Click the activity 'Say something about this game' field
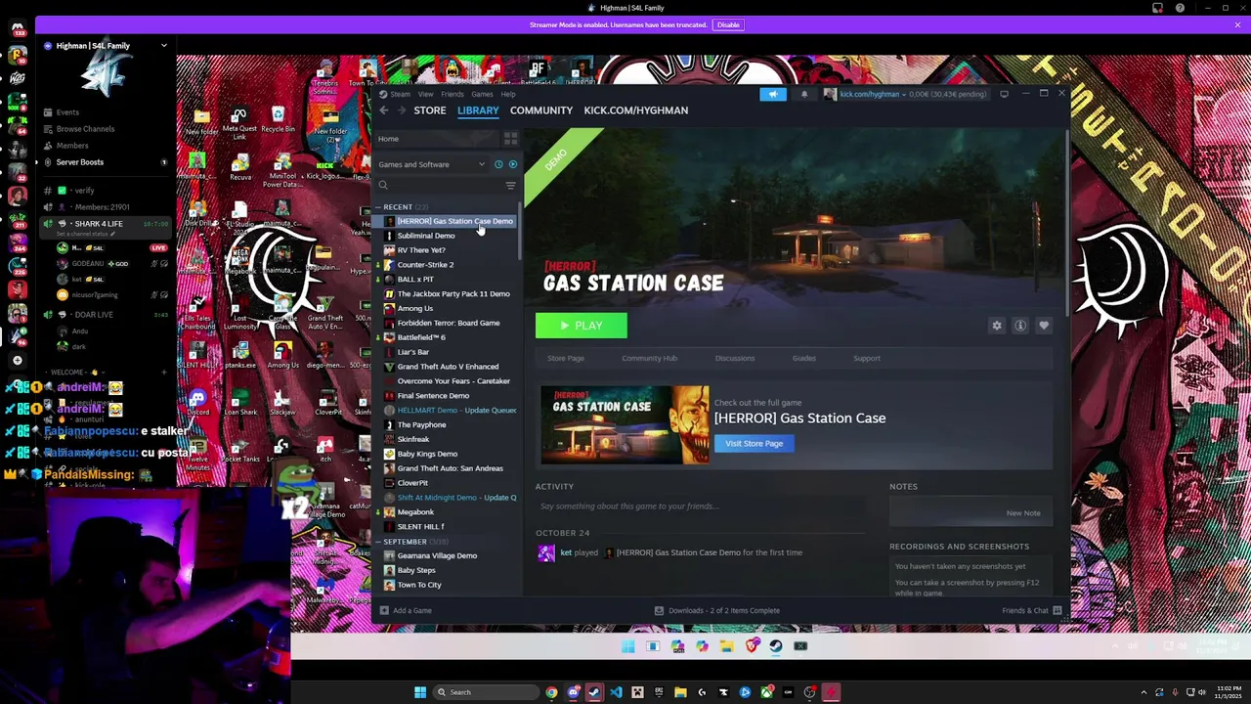This screenshot has width=1251, height=704. point(700,506)
